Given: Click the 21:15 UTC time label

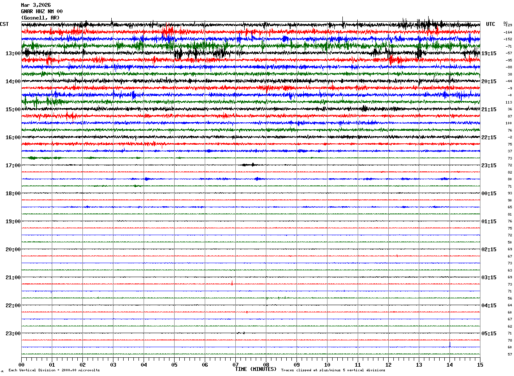Looking at the screenshot, I should tap(489, 109).
